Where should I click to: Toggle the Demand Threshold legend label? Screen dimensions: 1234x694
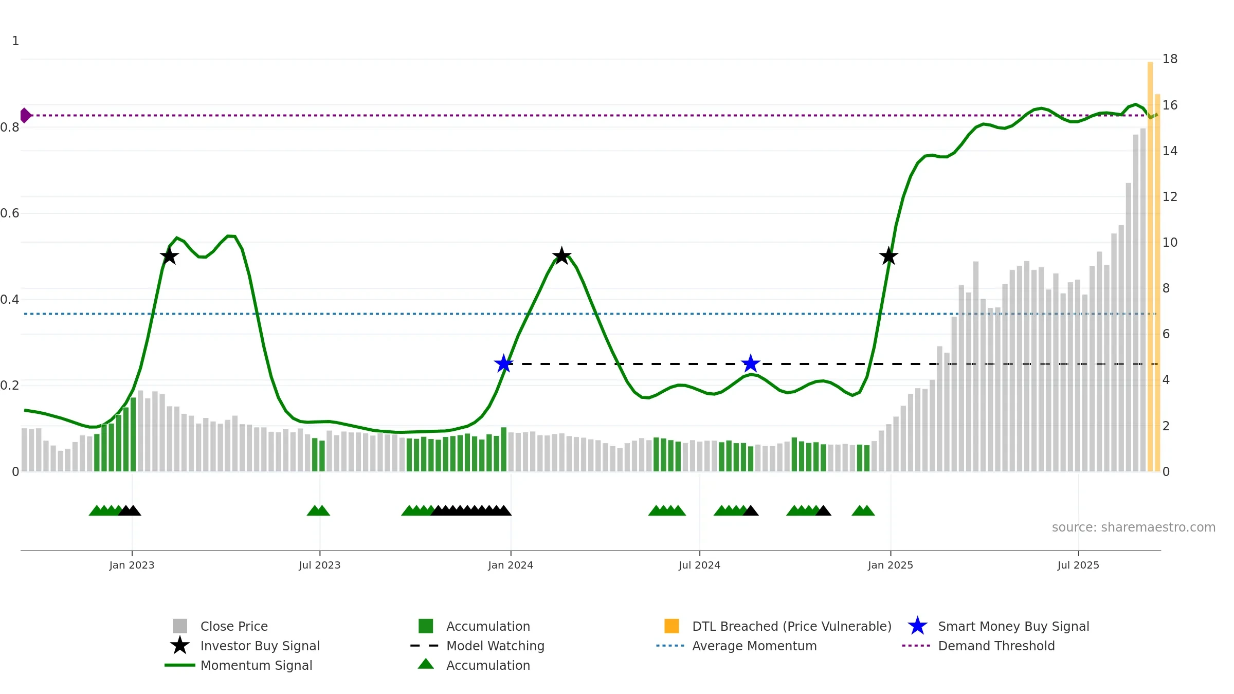coord(996,646)
